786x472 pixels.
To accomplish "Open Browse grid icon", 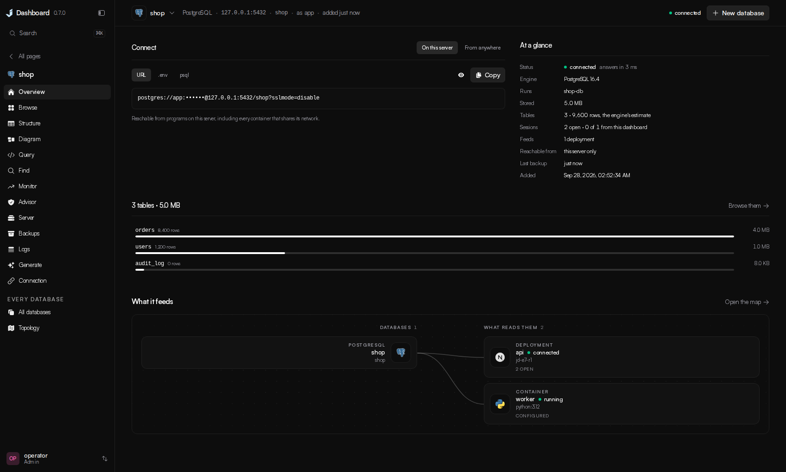I will (x=11, y=108).
